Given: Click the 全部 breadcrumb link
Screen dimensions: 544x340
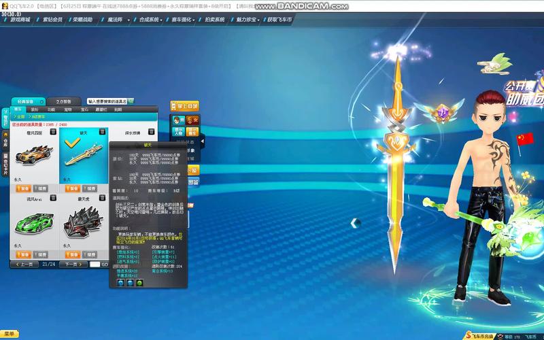Looking at the screenshot, I should point(21,116).
